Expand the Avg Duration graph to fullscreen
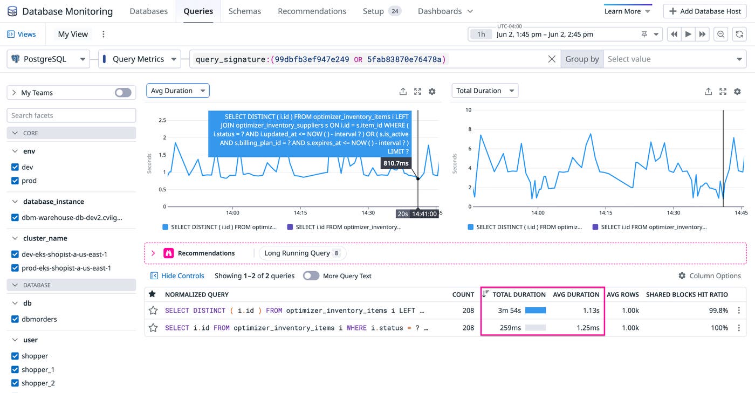Image resolution: width=755 pixels, height=393 pixels. [x=417, y=92]
